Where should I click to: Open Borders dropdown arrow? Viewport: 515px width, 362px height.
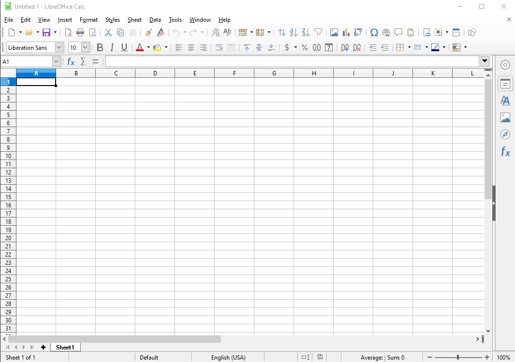pyautogui.click(x=409, y=47)
